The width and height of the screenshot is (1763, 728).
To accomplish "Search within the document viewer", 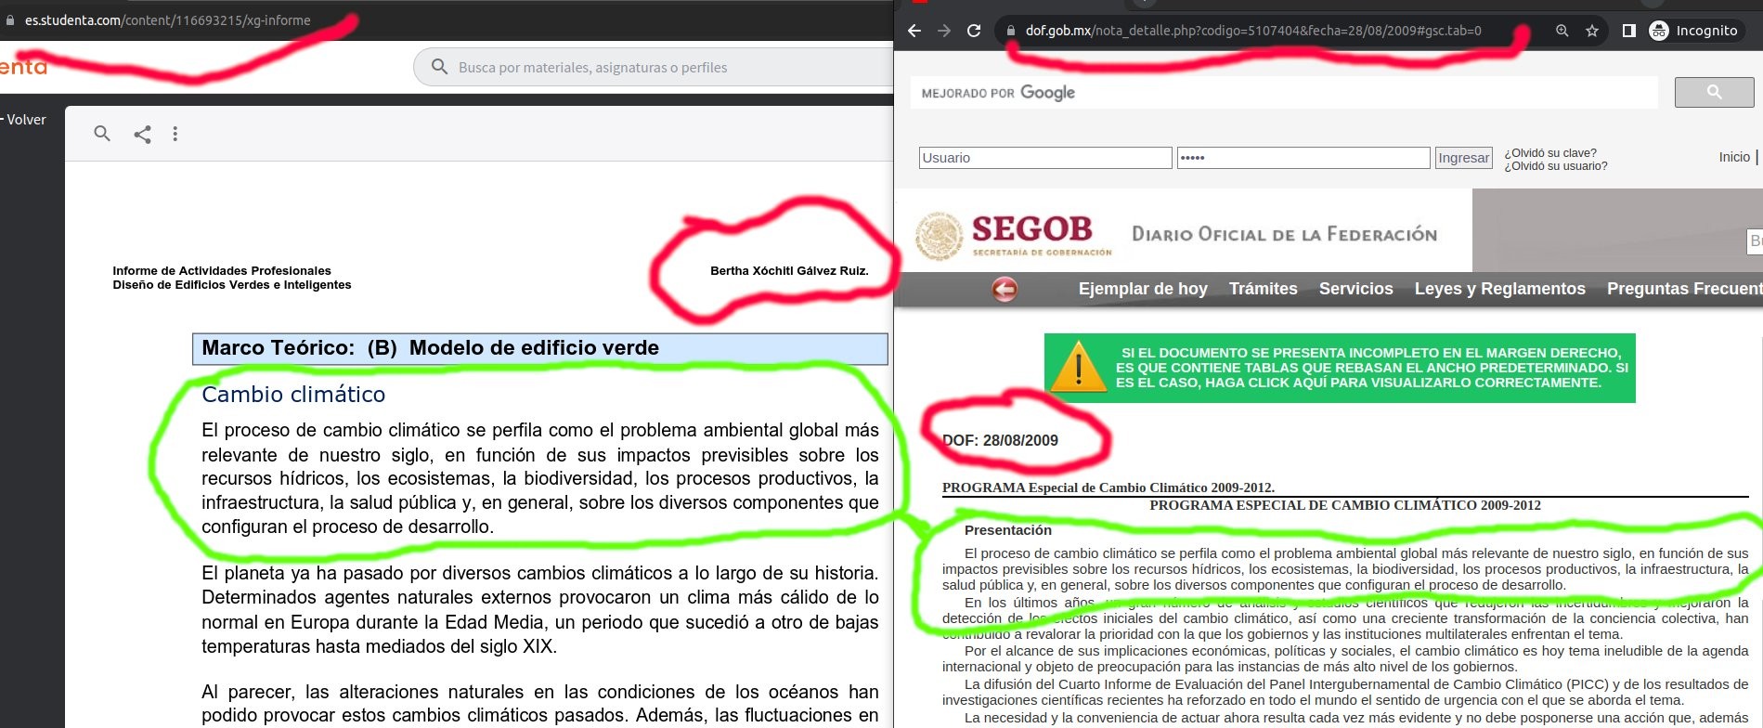I will point(102,134).
